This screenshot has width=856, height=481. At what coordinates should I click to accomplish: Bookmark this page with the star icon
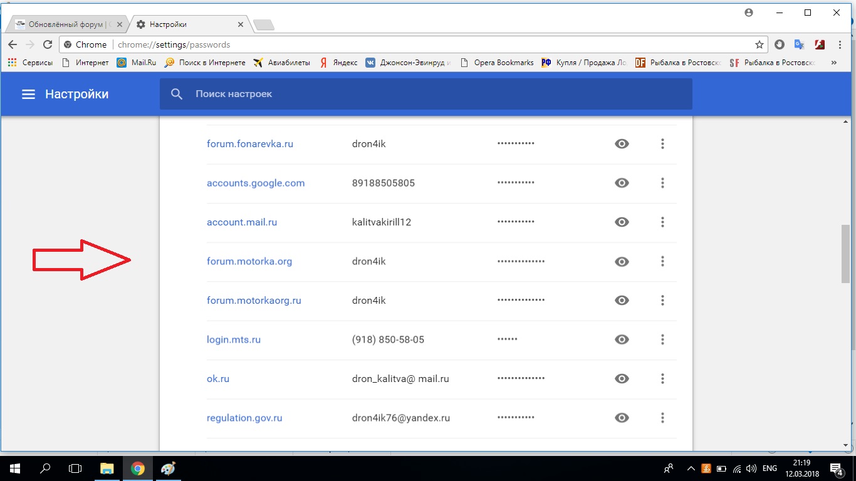[759, 44]
